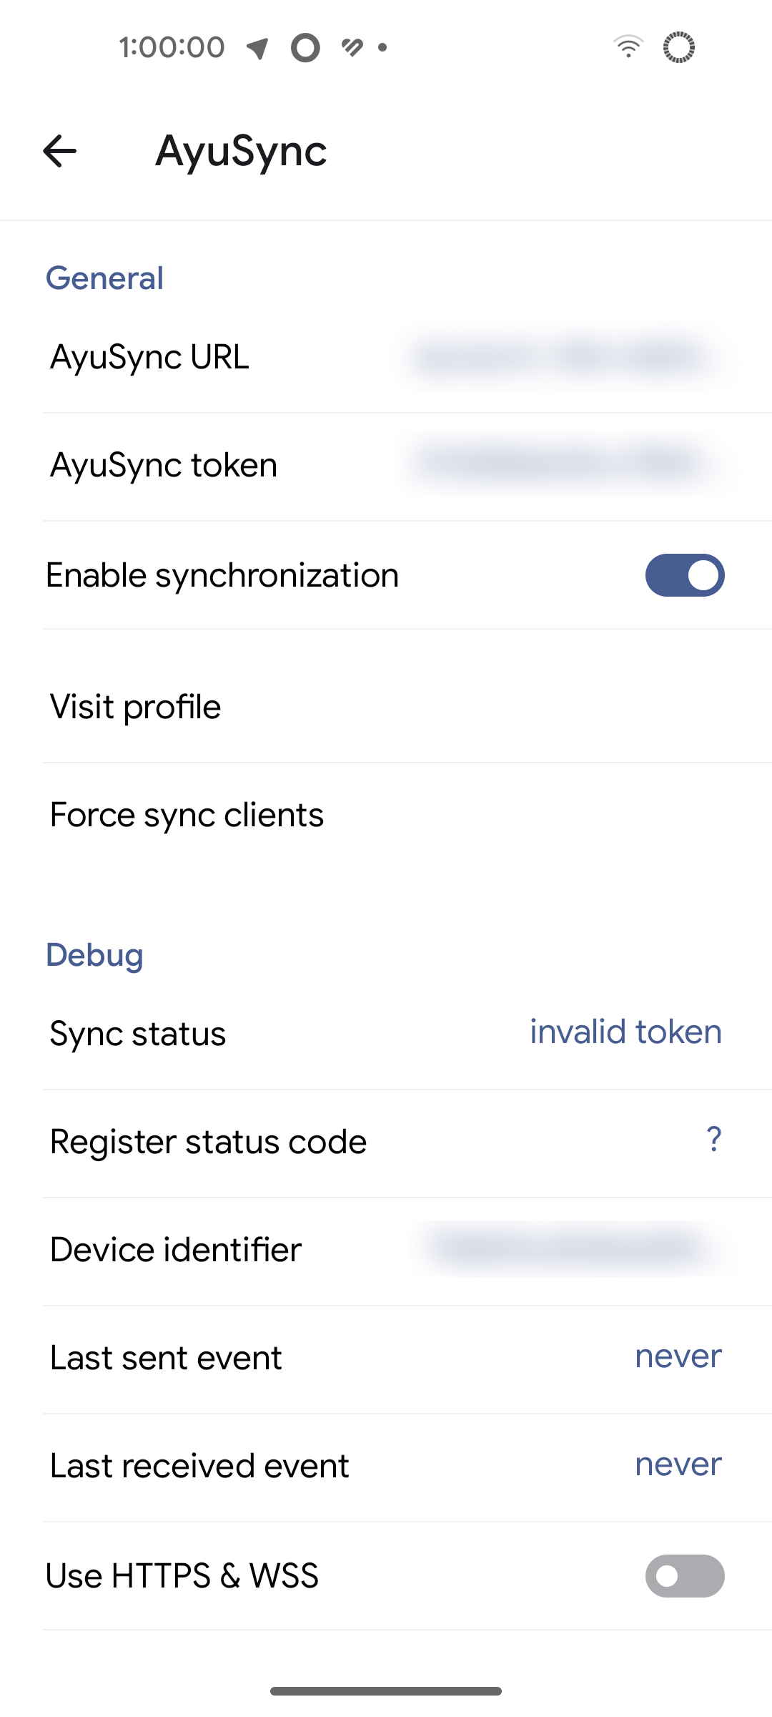
Task: Enable the Use HTTPS & WSS switch
Action: pos(684,1576)
